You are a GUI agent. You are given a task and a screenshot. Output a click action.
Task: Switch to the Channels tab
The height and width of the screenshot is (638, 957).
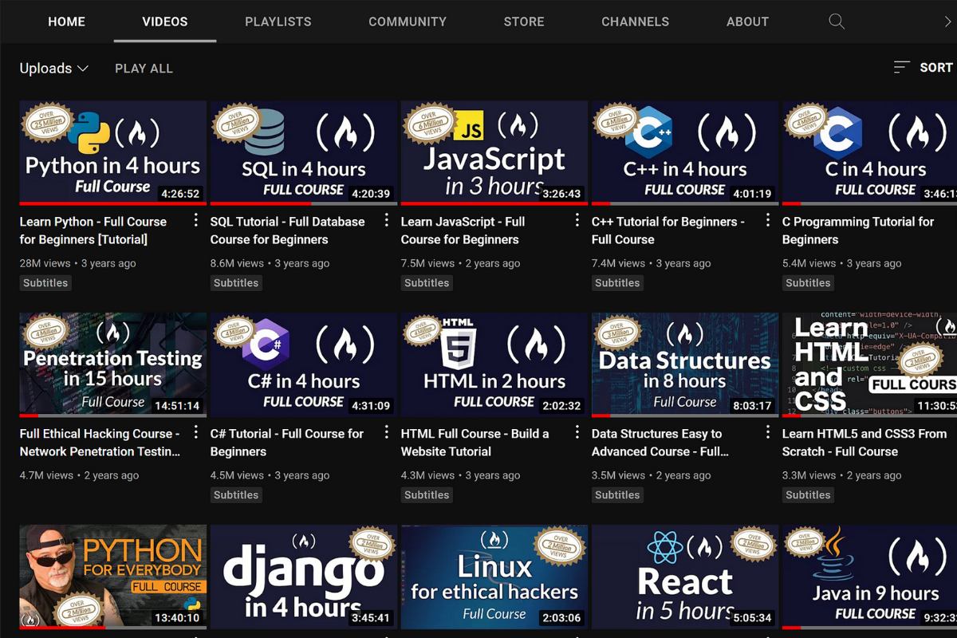[x=636, y=22]
